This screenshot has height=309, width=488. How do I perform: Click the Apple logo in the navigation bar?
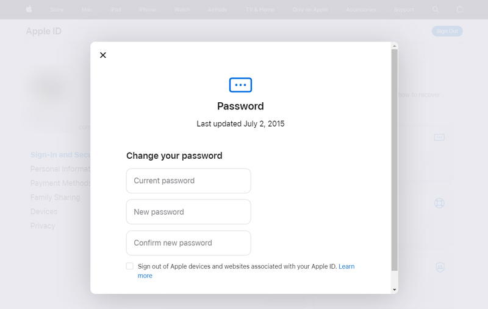pyautogui.click(x=29, y=9)
